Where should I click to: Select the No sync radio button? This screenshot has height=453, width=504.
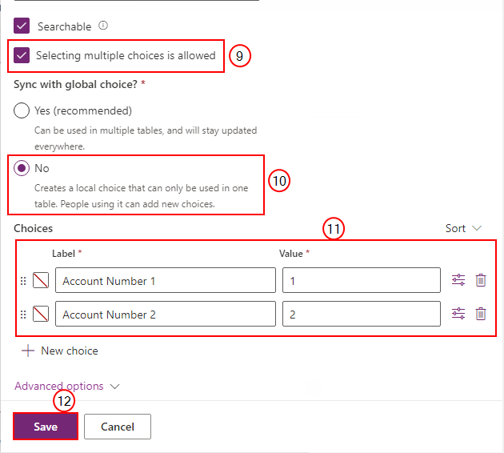22,168
